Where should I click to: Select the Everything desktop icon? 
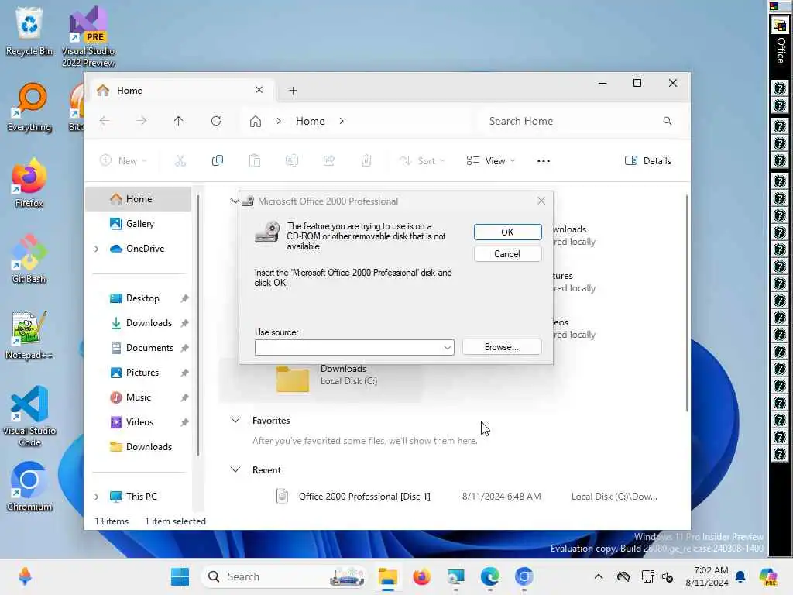click(x=29, y=107)
